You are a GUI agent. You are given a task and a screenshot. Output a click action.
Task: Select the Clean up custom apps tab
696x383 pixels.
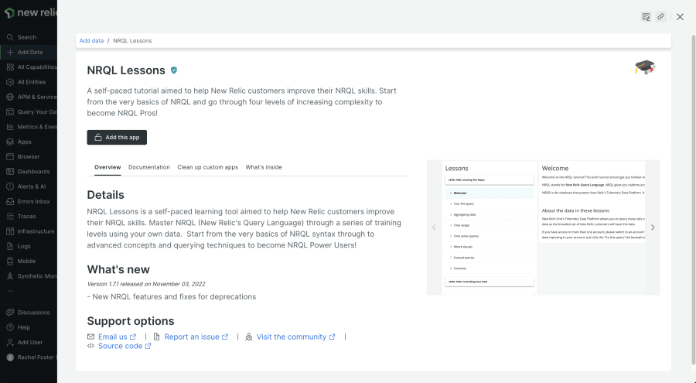click(207, 167)
